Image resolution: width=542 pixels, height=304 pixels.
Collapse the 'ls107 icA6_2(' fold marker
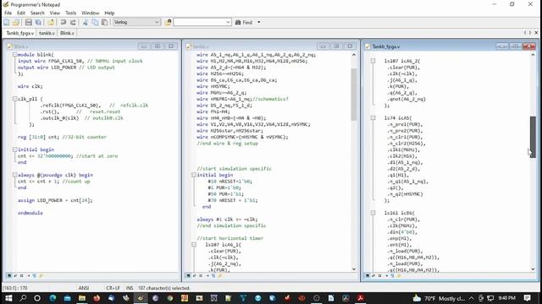coord(373,61)
